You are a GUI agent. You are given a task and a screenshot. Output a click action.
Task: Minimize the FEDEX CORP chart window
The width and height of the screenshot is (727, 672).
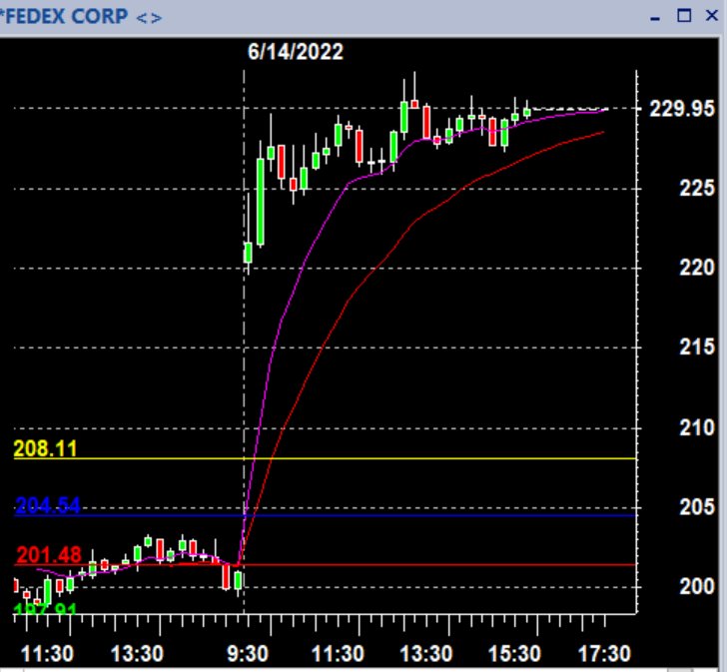655,19
